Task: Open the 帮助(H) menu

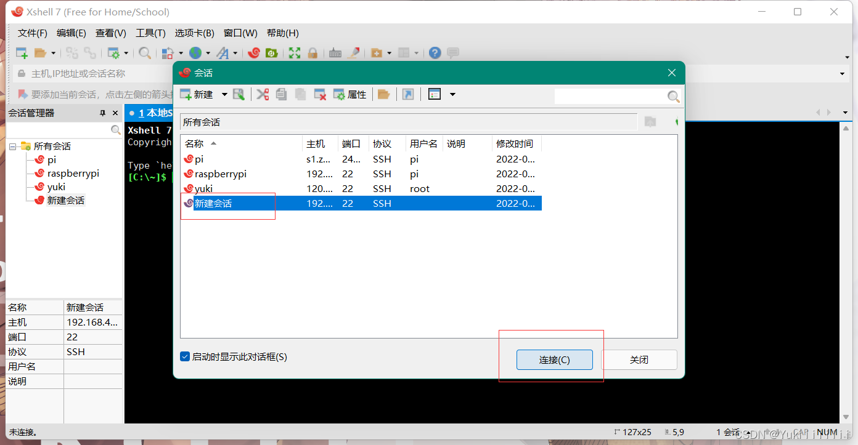Action: pyautogui.click(x=283, y=33)
